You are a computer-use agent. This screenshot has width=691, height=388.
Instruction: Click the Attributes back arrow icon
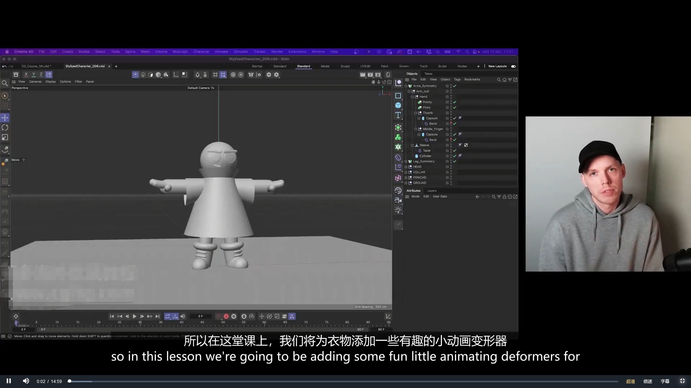pyautogui.click(x=477, y=197)
